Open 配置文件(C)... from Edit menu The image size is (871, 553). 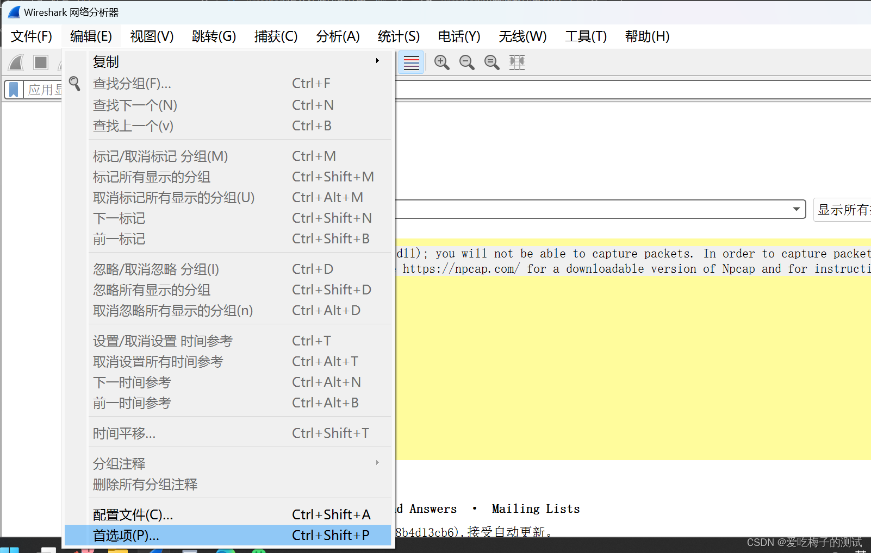coord(228,514)
